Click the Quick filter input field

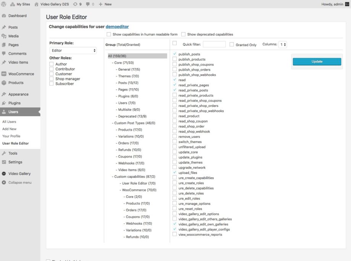pos(214,44)
